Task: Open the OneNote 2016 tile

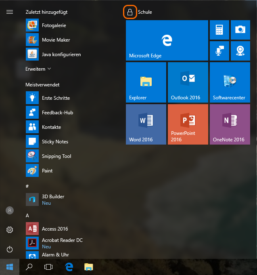Action: pos(230,124)
